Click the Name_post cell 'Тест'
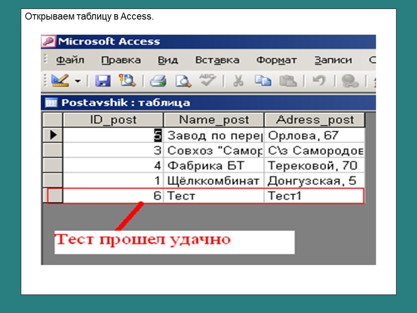417x313 pixels. [x=214, y=196]
